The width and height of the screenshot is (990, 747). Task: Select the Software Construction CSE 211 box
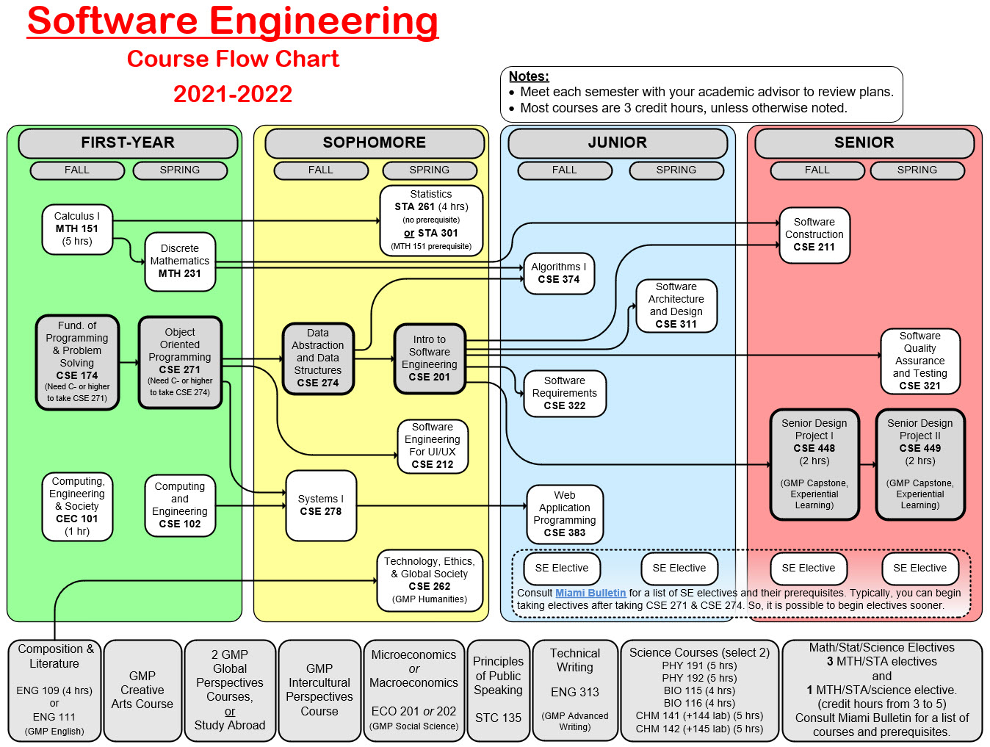click(x=814, y=234)
